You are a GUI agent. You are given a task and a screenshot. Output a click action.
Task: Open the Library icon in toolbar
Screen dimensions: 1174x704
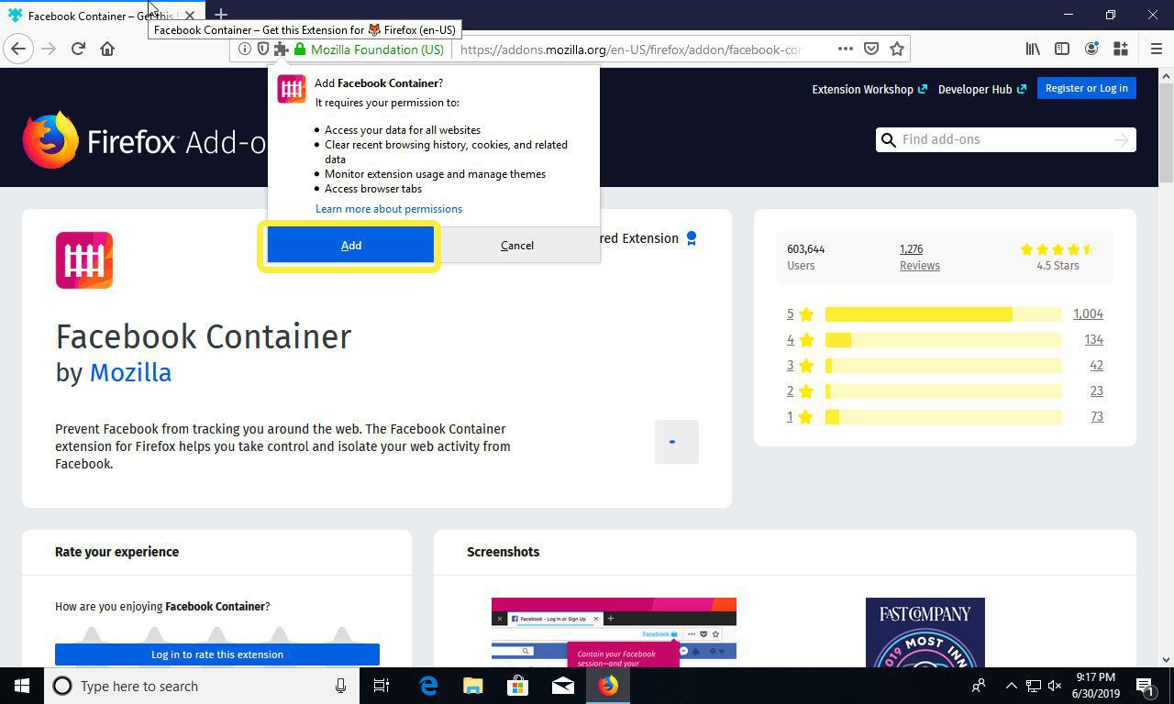[1033, 49]
